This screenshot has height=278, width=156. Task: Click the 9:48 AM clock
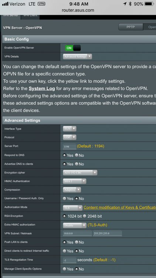click(79, 4)
